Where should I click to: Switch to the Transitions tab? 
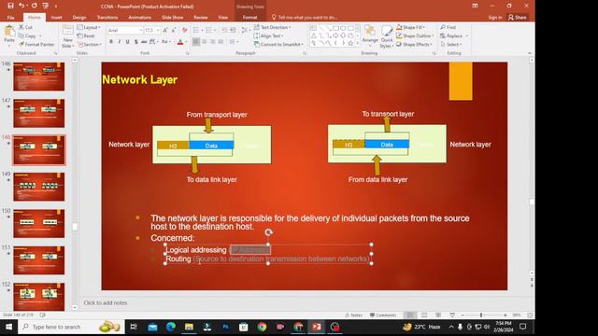[107, 18]
